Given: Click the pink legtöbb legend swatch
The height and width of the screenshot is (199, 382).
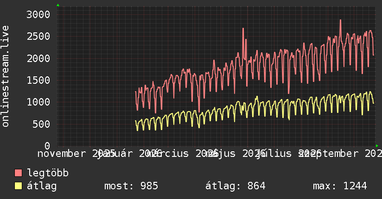Looking at the screenshot, I should tap(18, 173).
